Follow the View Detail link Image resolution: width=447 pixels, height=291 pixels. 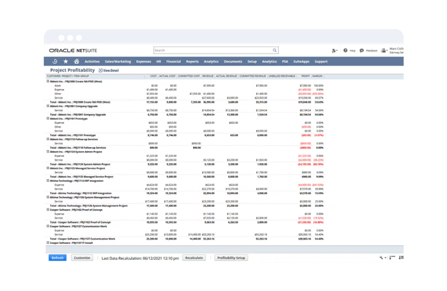click(x=111, y=71)
